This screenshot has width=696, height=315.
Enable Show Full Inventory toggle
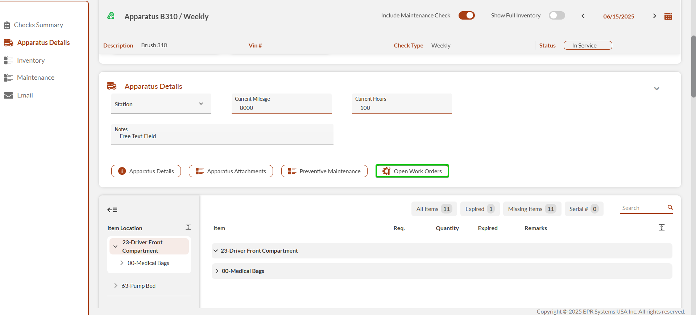click(x=556, y=15)
